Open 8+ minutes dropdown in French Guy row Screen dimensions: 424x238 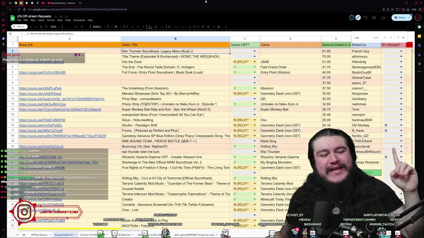[x=401, y=51]
